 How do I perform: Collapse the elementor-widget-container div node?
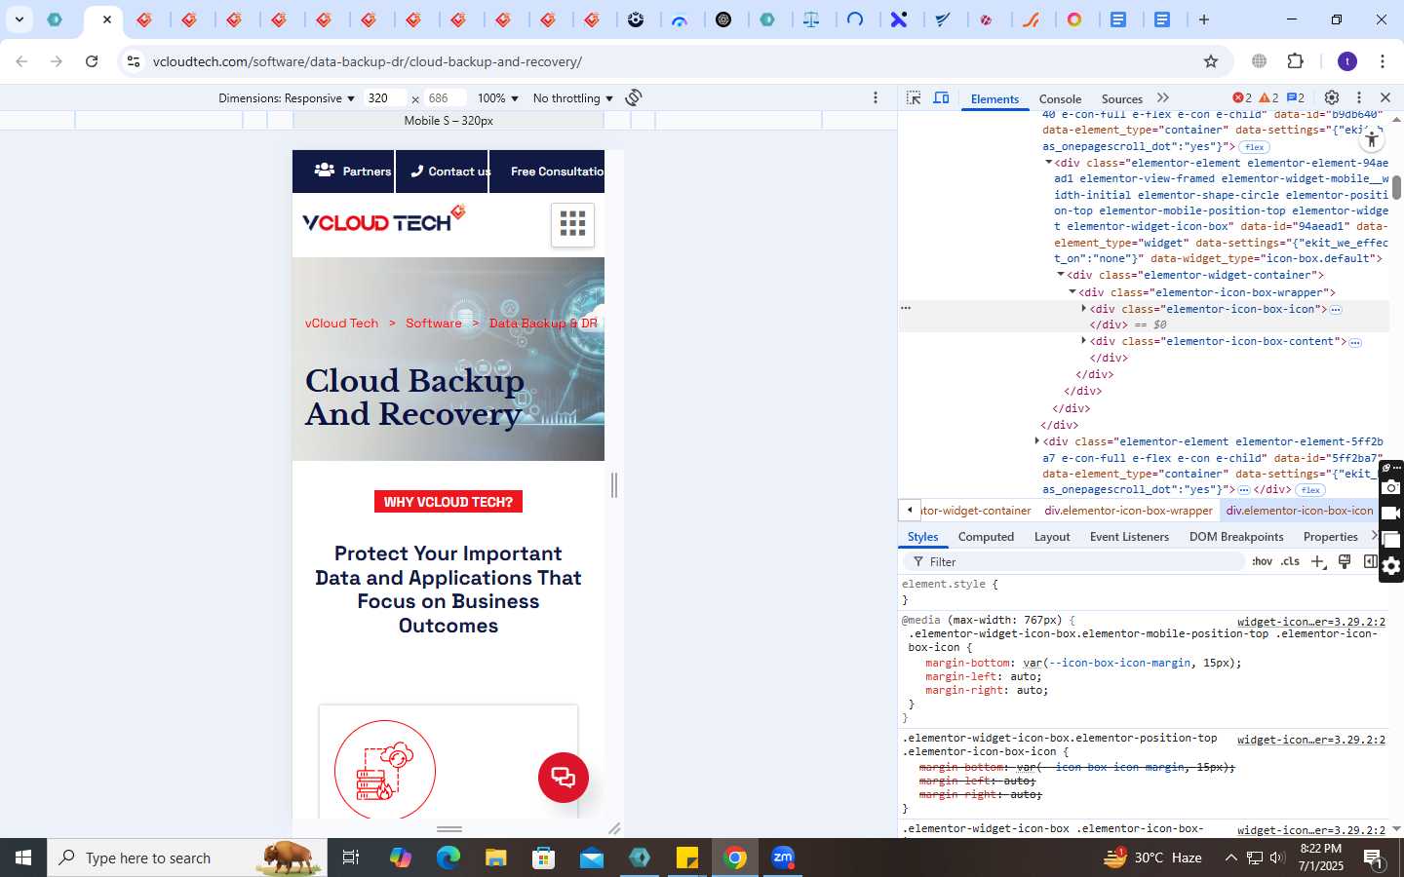click(1060, 275)
